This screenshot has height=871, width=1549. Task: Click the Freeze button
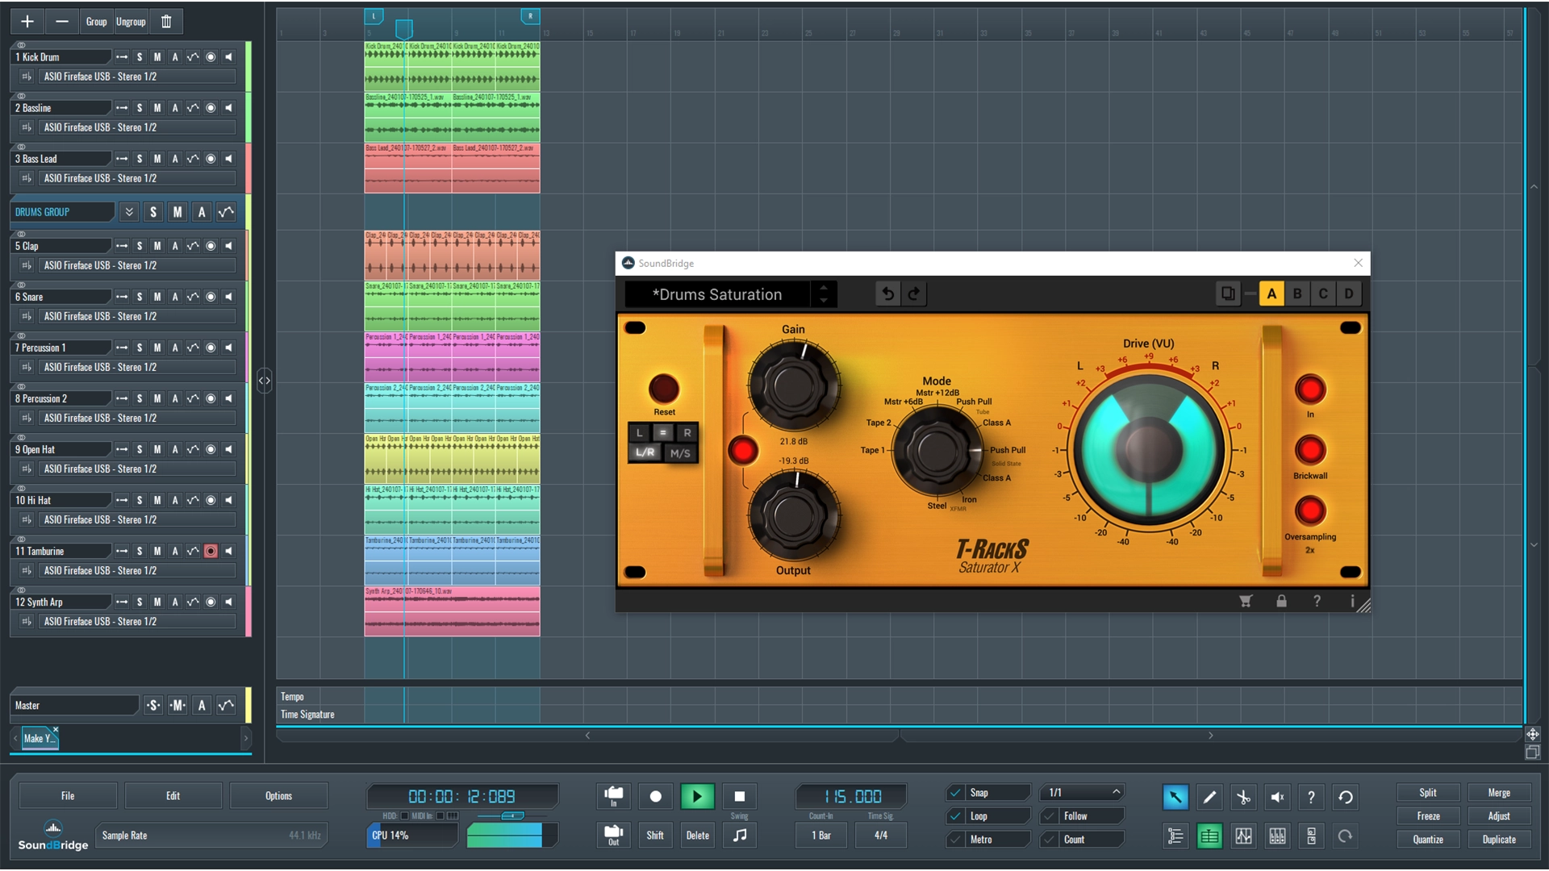coord(1428,816)
